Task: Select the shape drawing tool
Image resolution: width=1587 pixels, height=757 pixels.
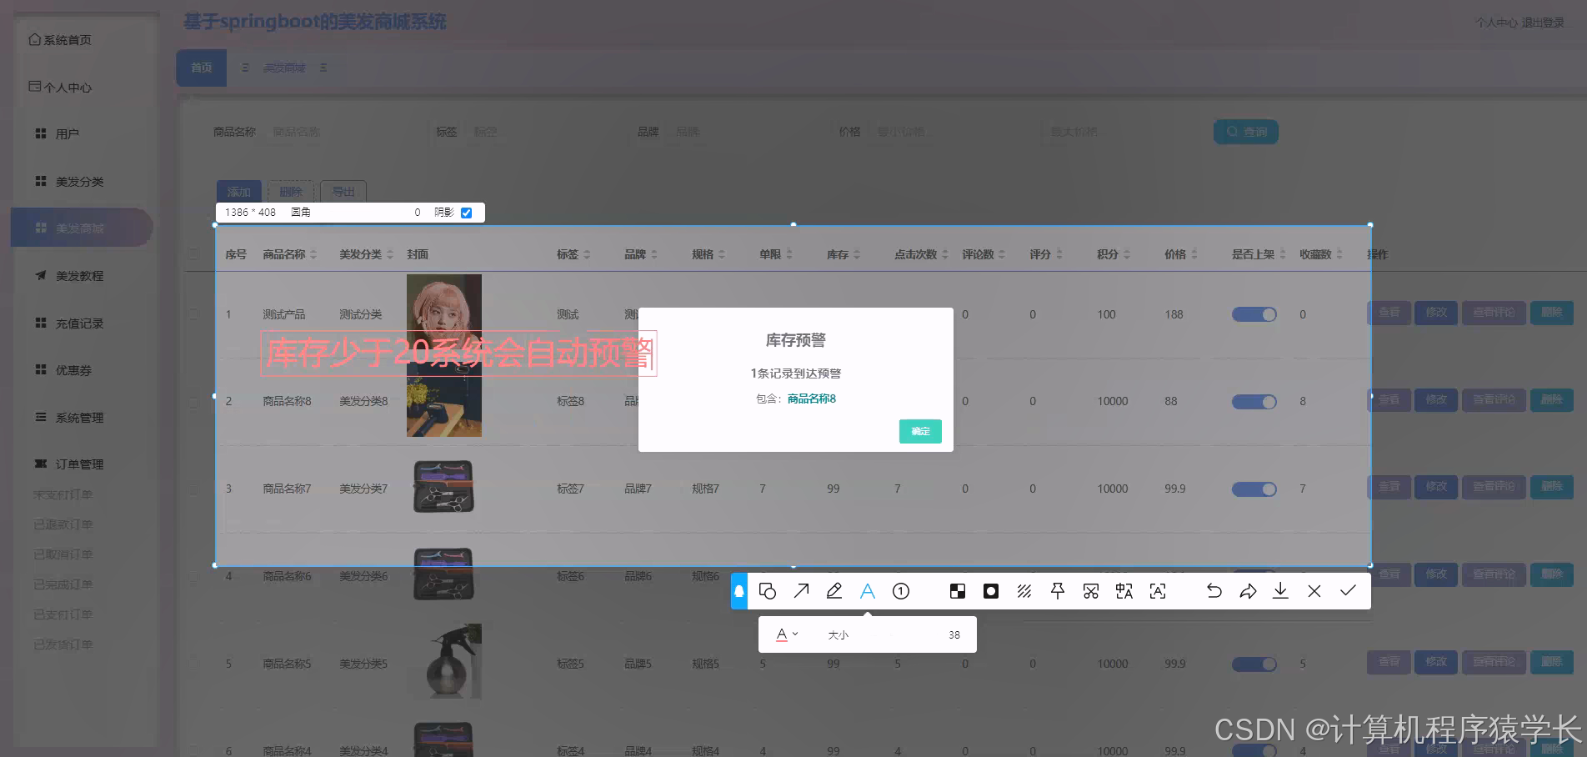Action: 767,590
